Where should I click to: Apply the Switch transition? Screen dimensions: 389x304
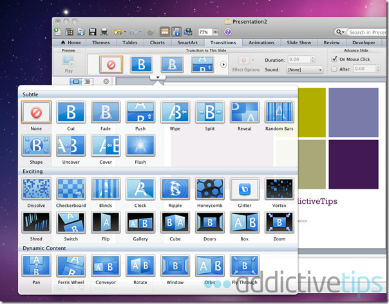click(x=71, y=222)
